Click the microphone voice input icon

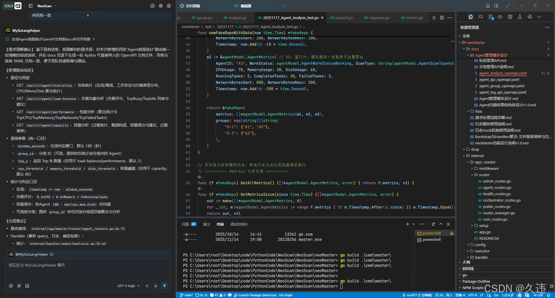point(156,286)
